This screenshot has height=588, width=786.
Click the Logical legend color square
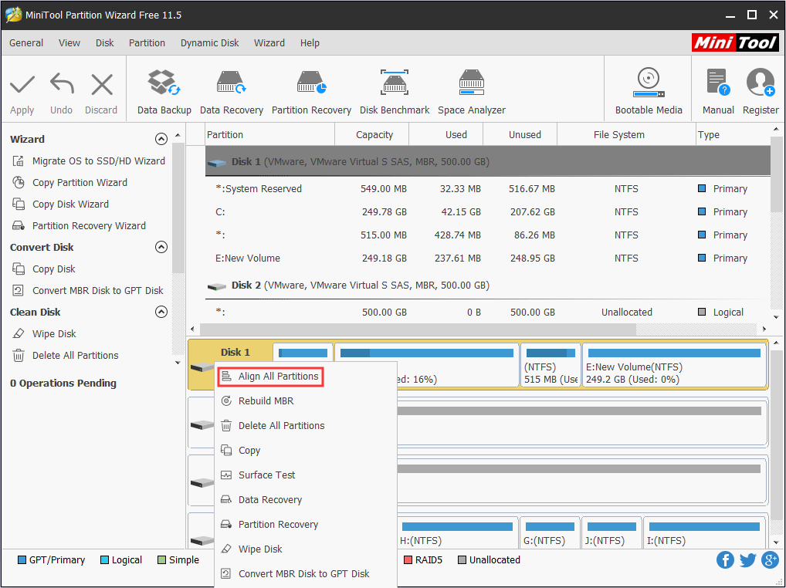click(x=104, y=560)
